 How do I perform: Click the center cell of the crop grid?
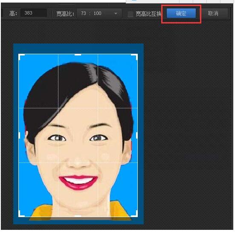tap(78, 135)
